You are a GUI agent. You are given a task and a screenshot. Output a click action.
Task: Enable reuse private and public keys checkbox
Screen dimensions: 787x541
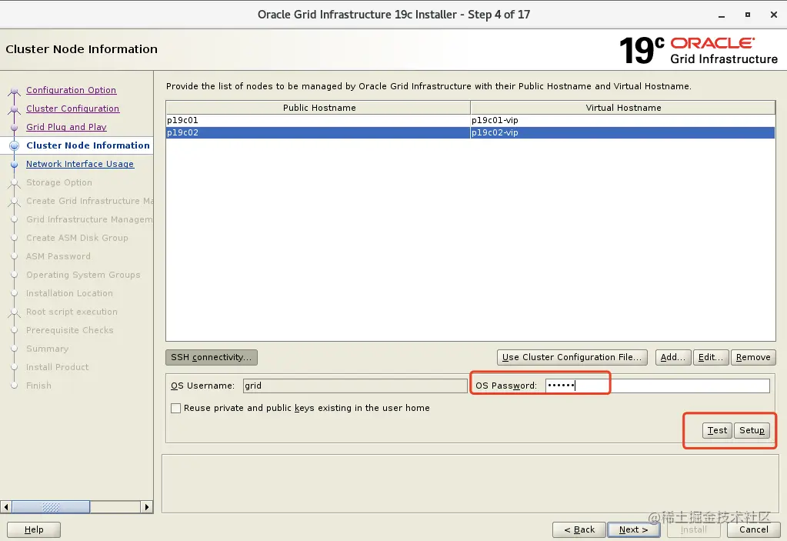[x=175, y=408]
